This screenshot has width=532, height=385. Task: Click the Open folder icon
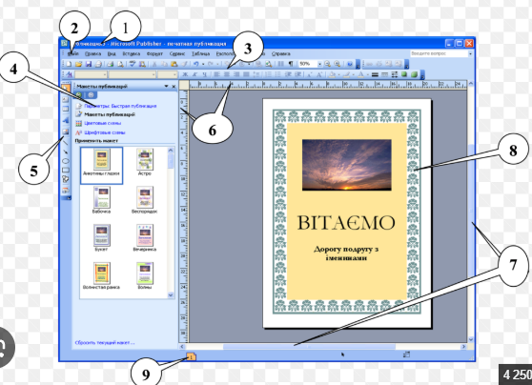[79, 64]
